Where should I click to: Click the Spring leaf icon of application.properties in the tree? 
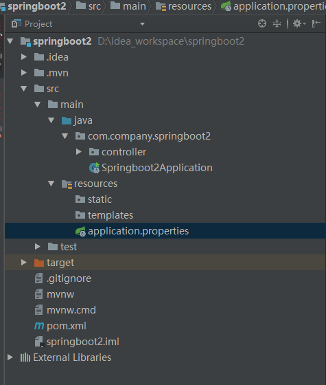[x=80, y=231]
